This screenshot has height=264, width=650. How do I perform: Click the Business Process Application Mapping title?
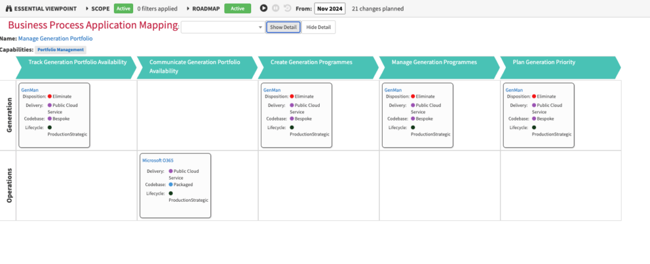coord(93,26)
